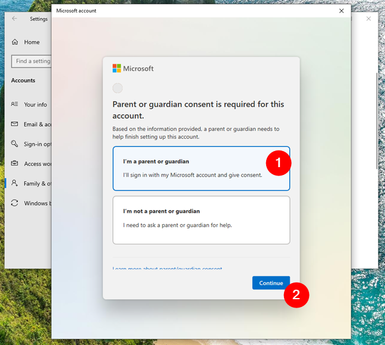Click the Family & other users icon
Screen dimensions: 385x345
coord(14,183)
